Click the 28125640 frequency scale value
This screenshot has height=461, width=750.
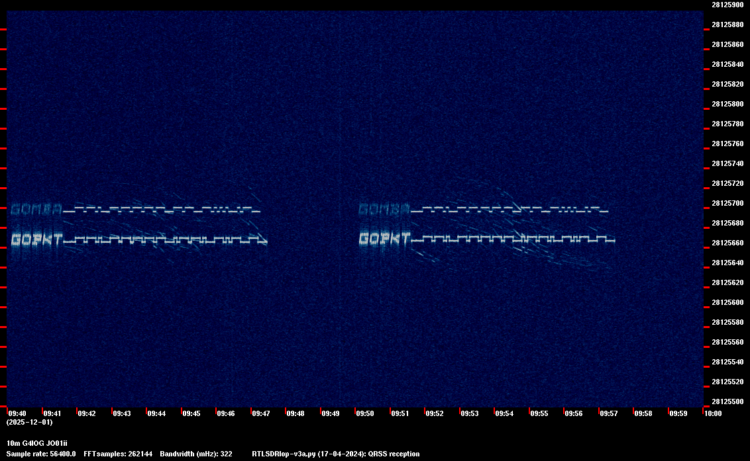pos(728,263)
